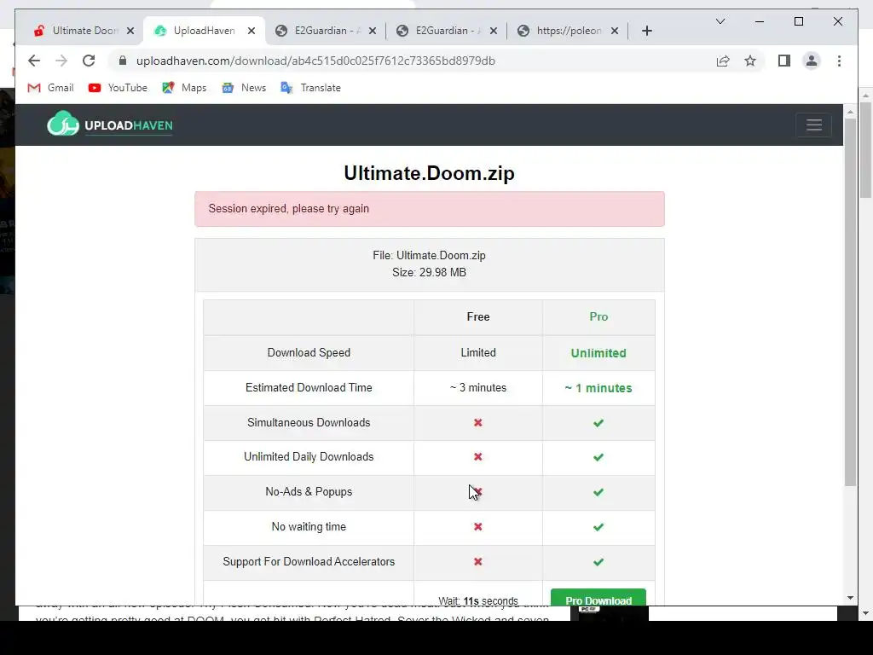The width and height of the screenshot is (873, 655).
Task: Bookmark this page with the star
Action: click(x=750, y=61)
